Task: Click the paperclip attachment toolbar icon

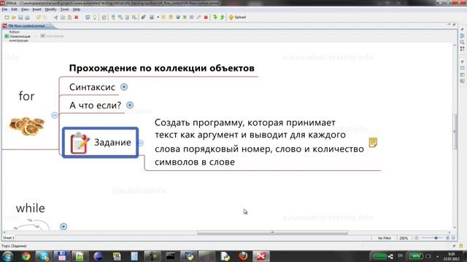Action: (143, 17)
